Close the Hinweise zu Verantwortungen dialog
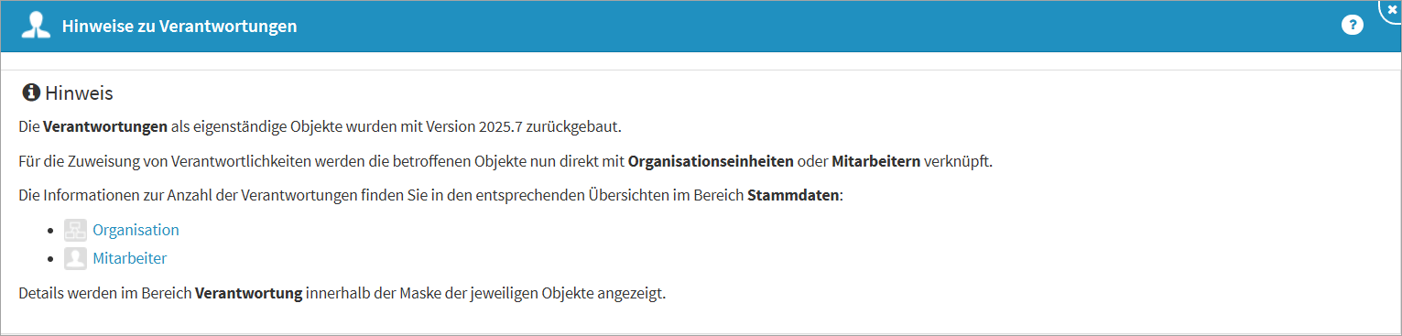The height and width of the screenshot is (336, 1402). [1392, 8]
